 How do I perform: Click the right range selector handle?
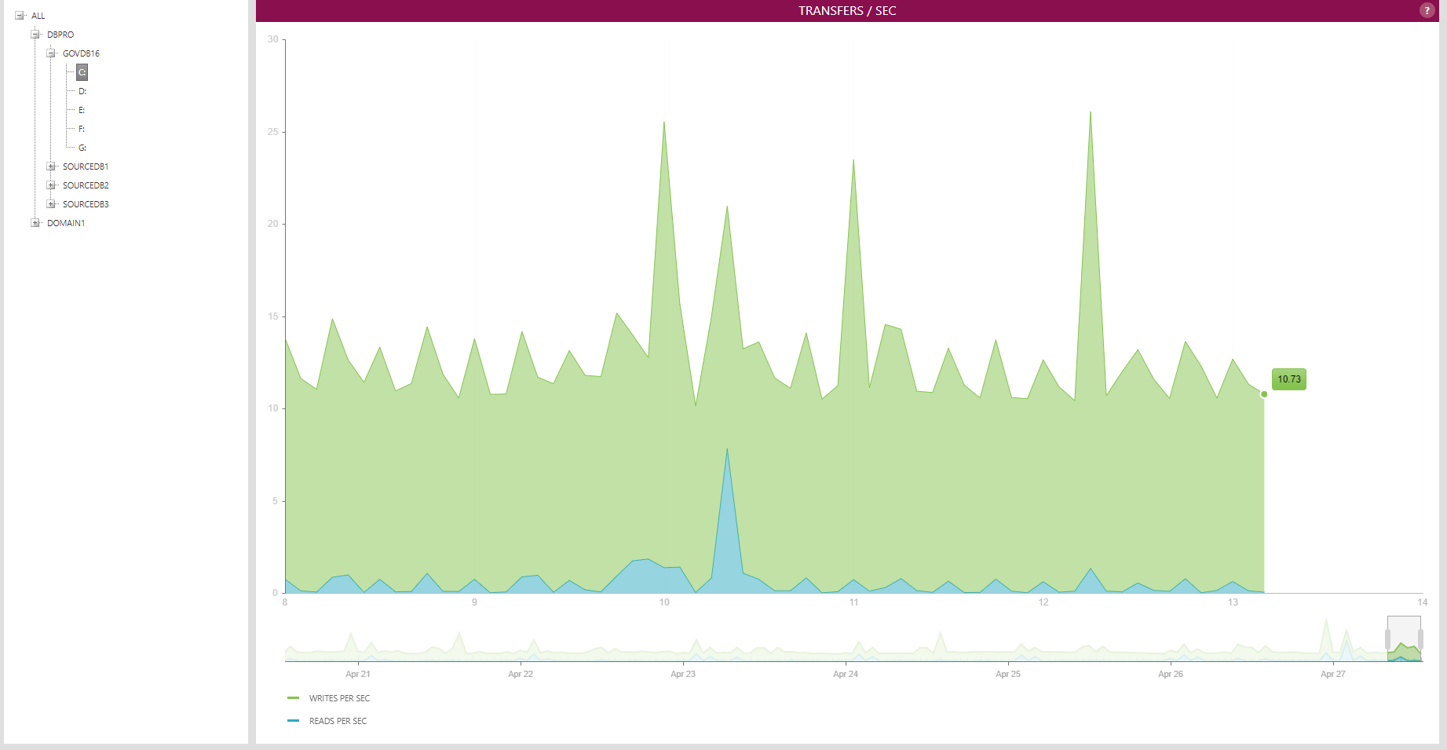[x=1420, y=638]
